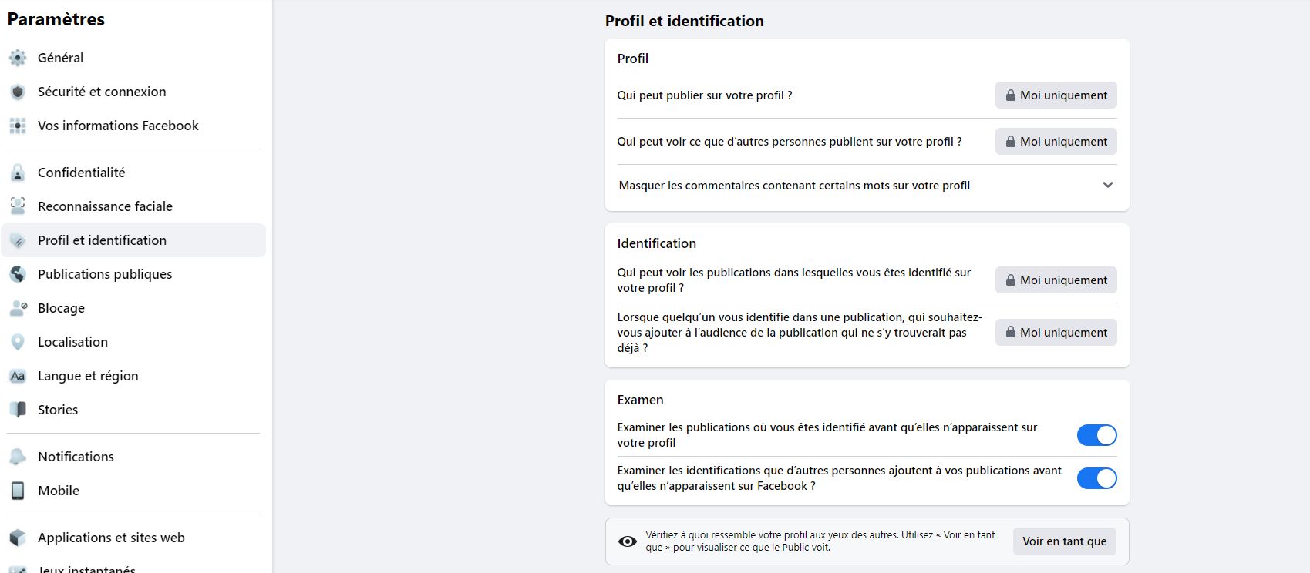Open audience selector for viewing tagged posts on profile

point(1056,280)
